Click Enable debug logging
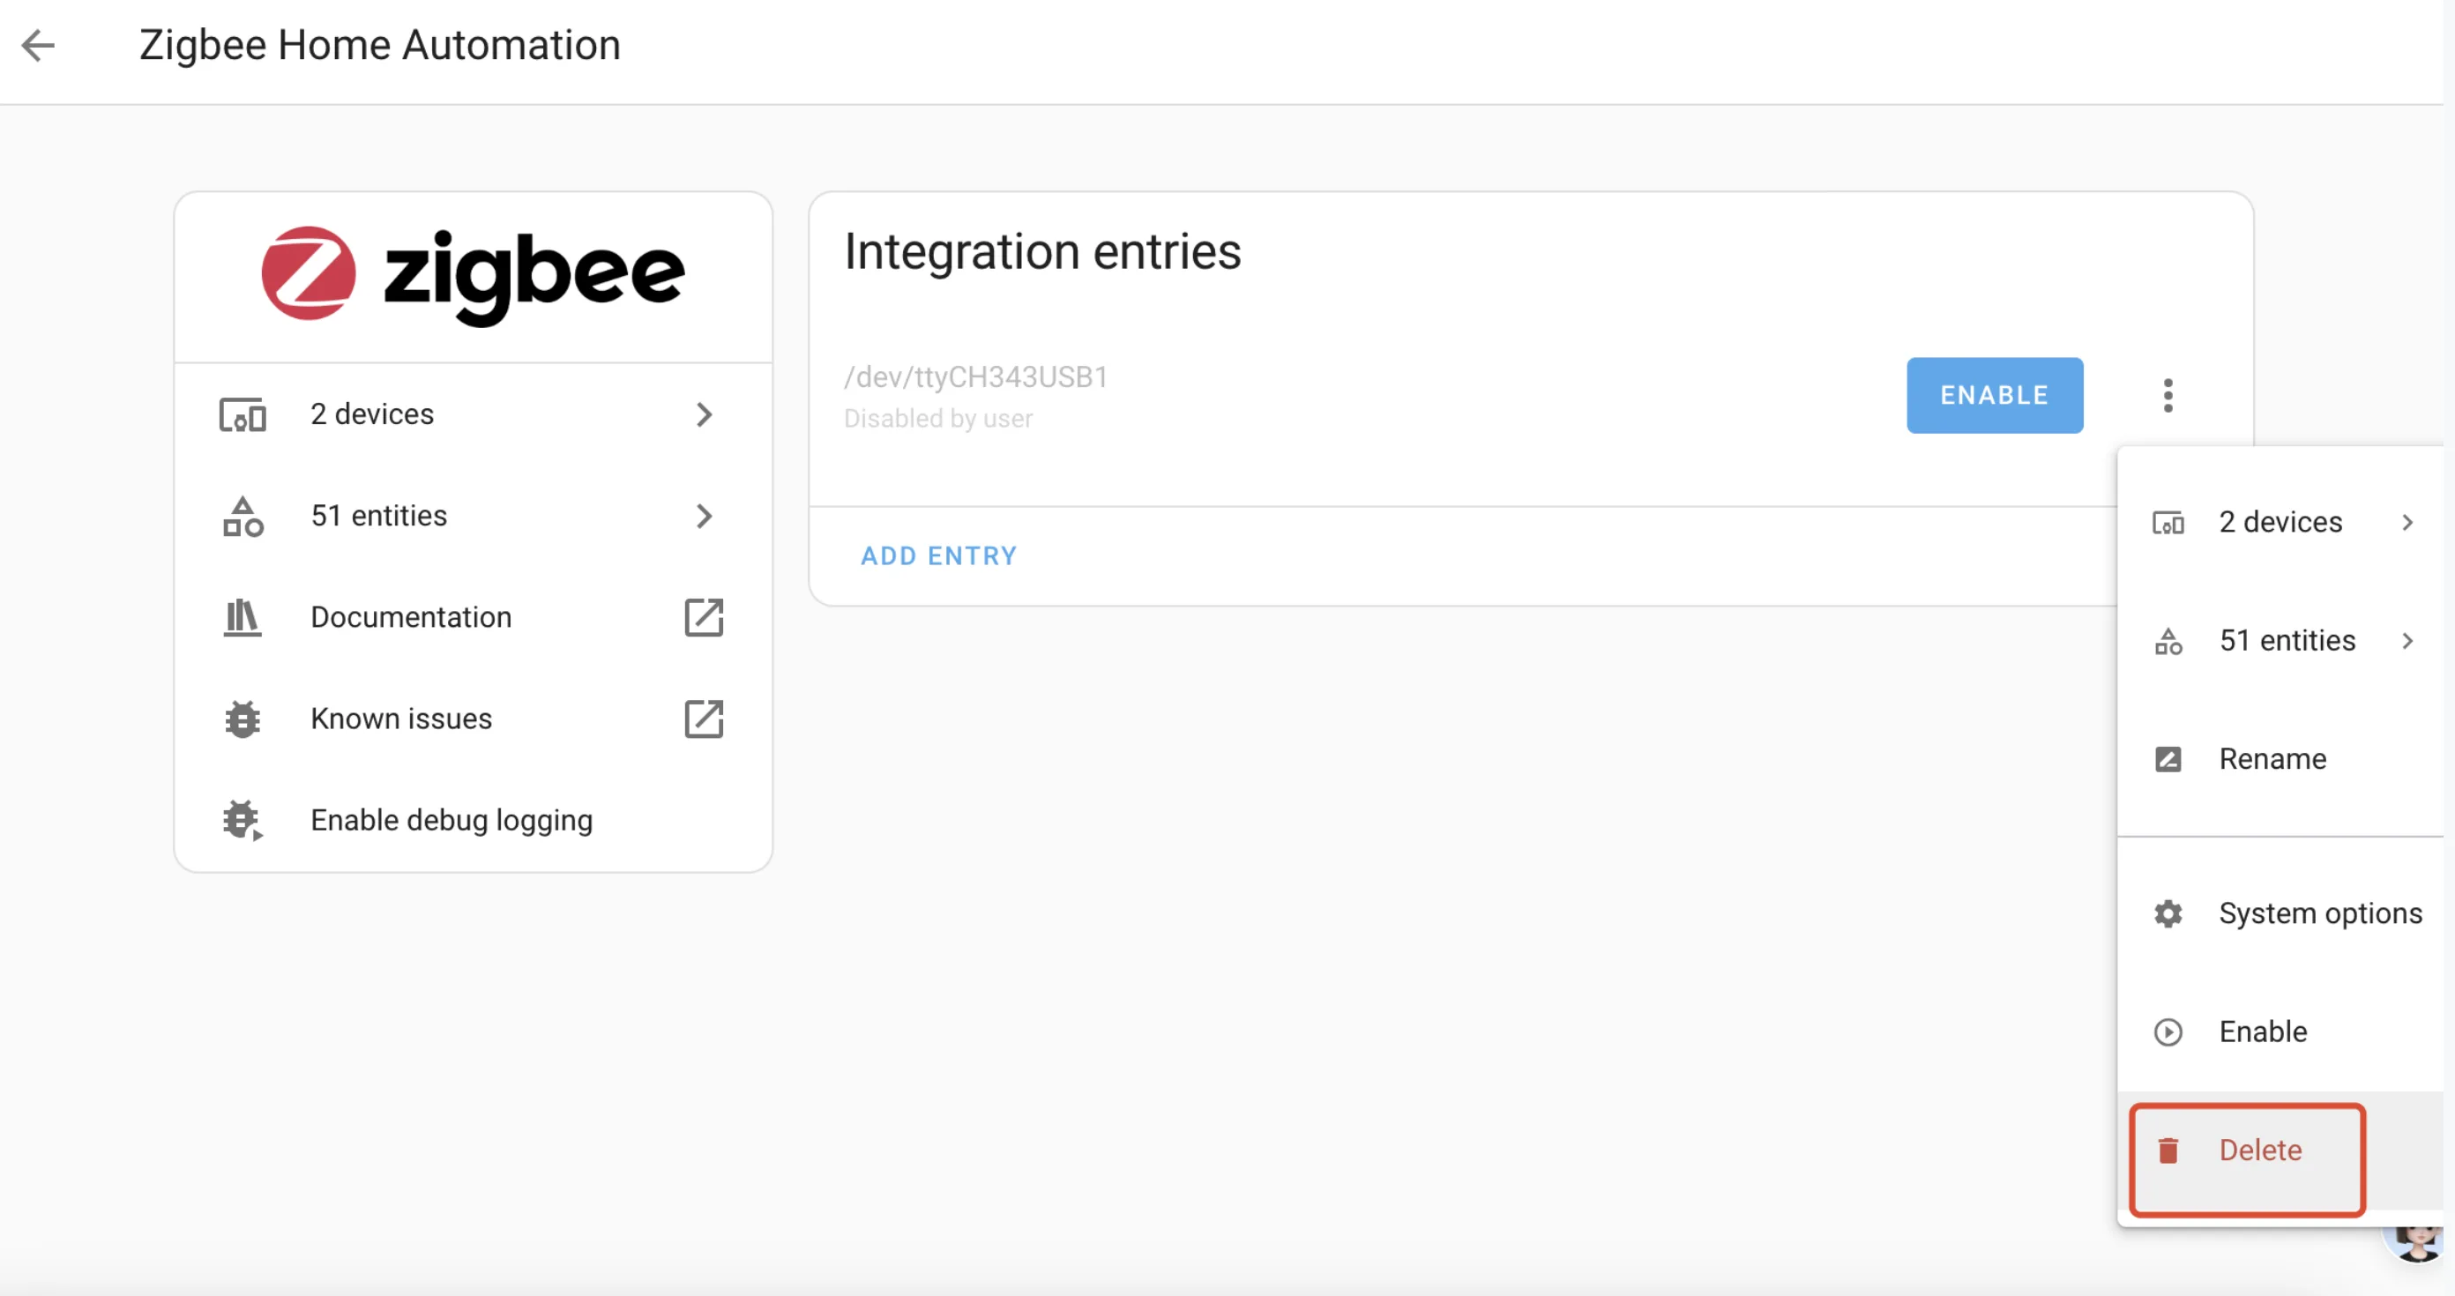Screen dimensions: 2455x1296 pos(473,821)
